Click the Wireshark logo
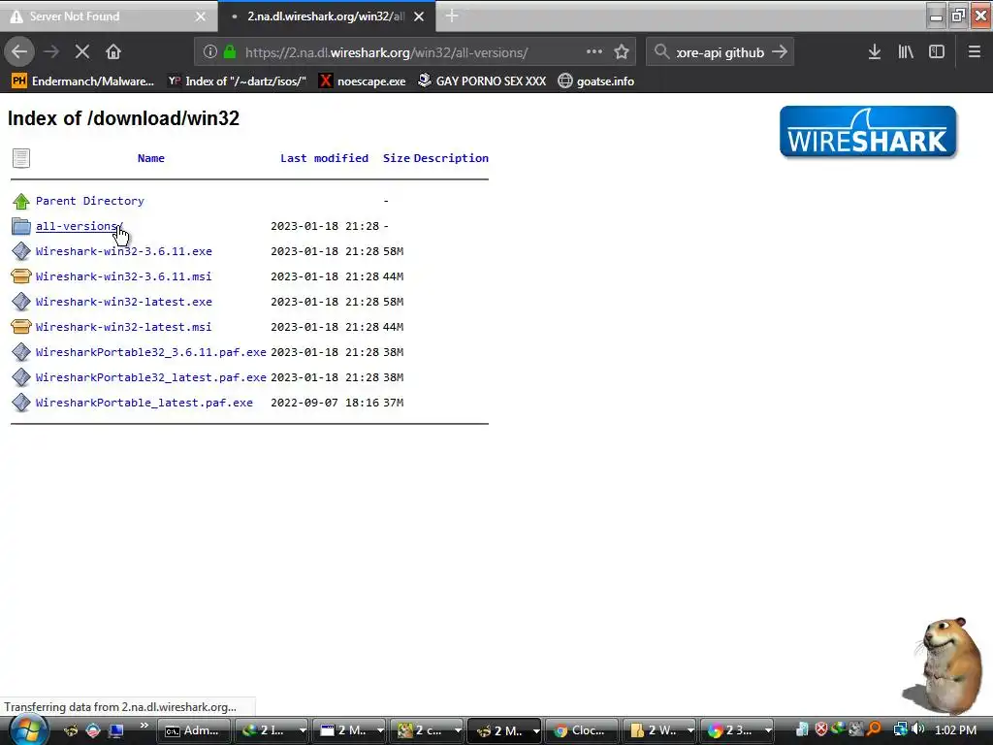 pos(868,132)
